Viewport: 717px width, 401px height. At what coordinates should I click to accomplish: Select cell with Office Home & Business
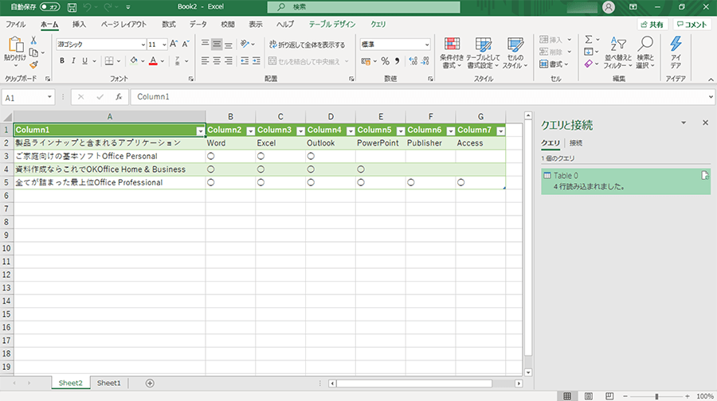[109, 169]
